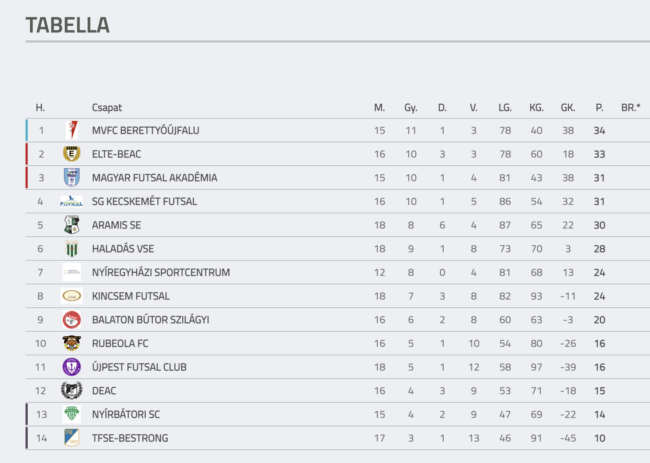Click the GK. goal difference header
This screenshot has height=463, width=650.
[568, 108]
